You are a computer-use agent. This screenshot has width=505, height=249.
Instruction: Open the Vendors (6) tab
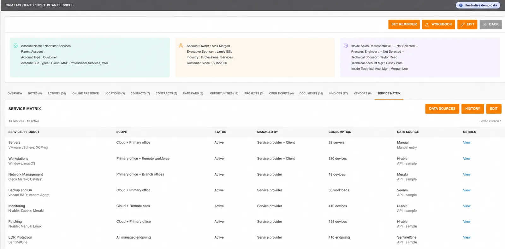tap(362, 93)
